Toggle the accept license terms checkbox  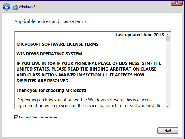[x=16, y=117]
